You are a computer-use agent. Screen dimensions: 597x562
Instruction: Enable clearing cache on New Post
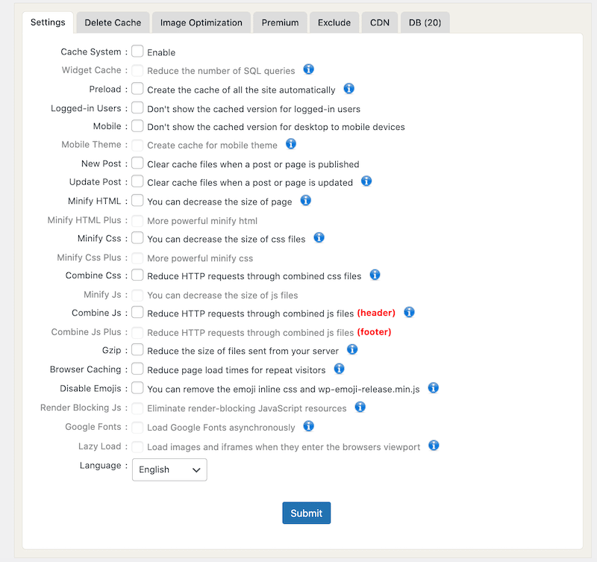click(137, 163)
